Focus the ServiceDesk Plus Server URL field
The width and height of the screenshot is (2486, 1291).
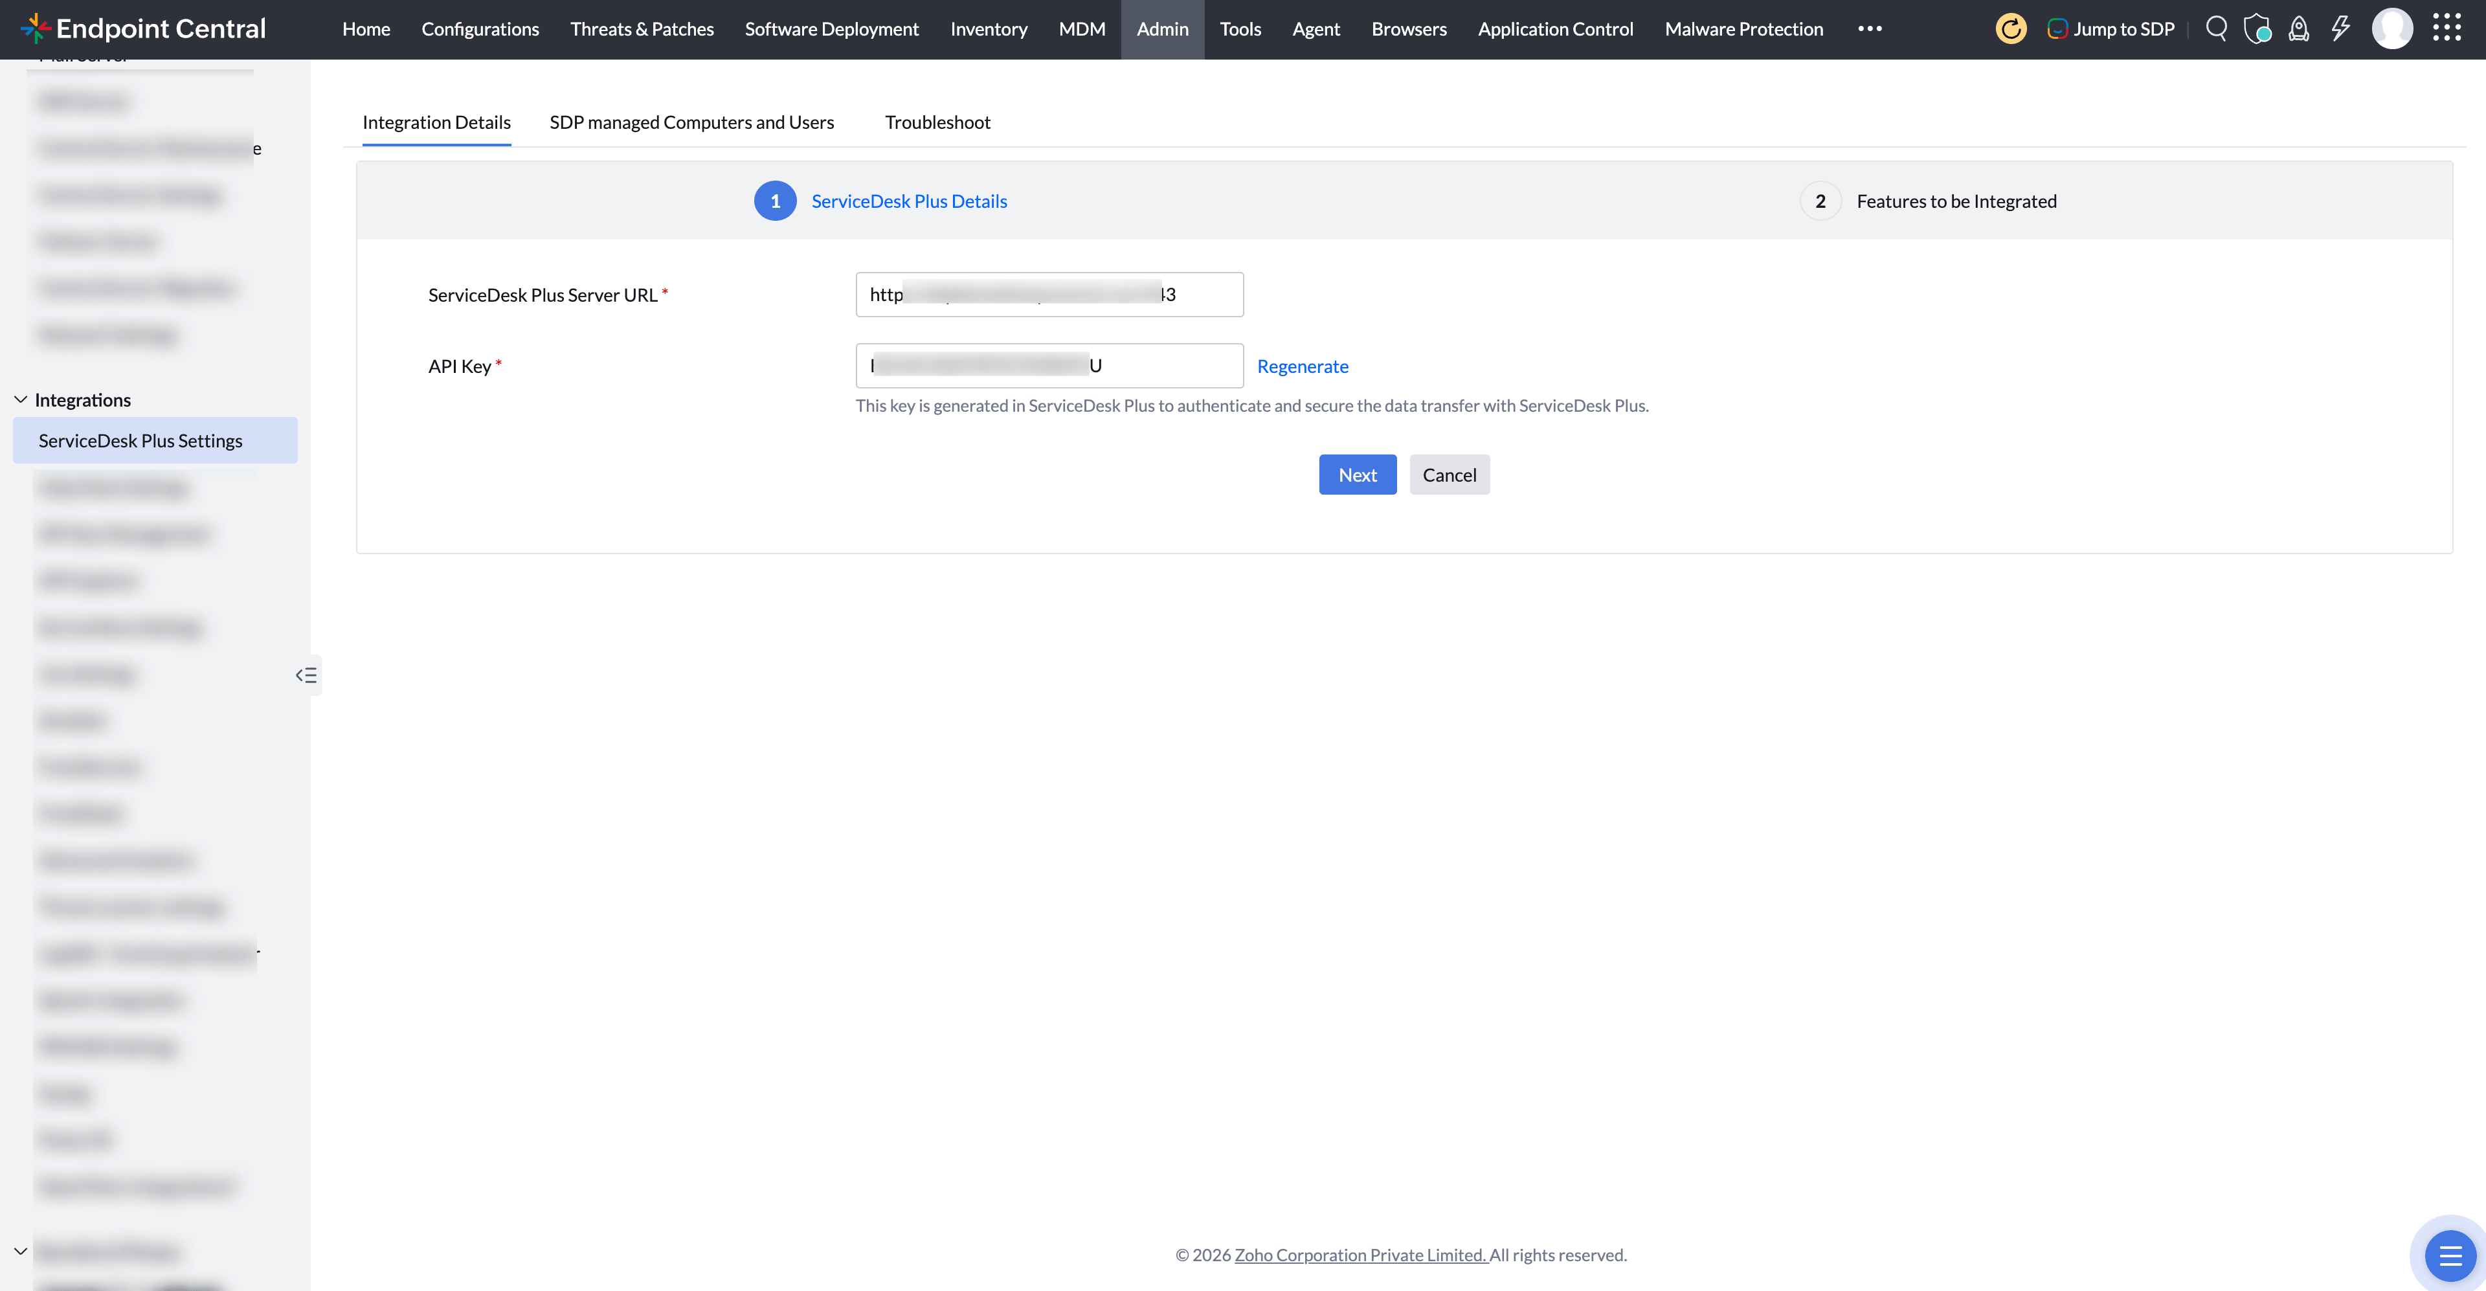pos(1050,295)
